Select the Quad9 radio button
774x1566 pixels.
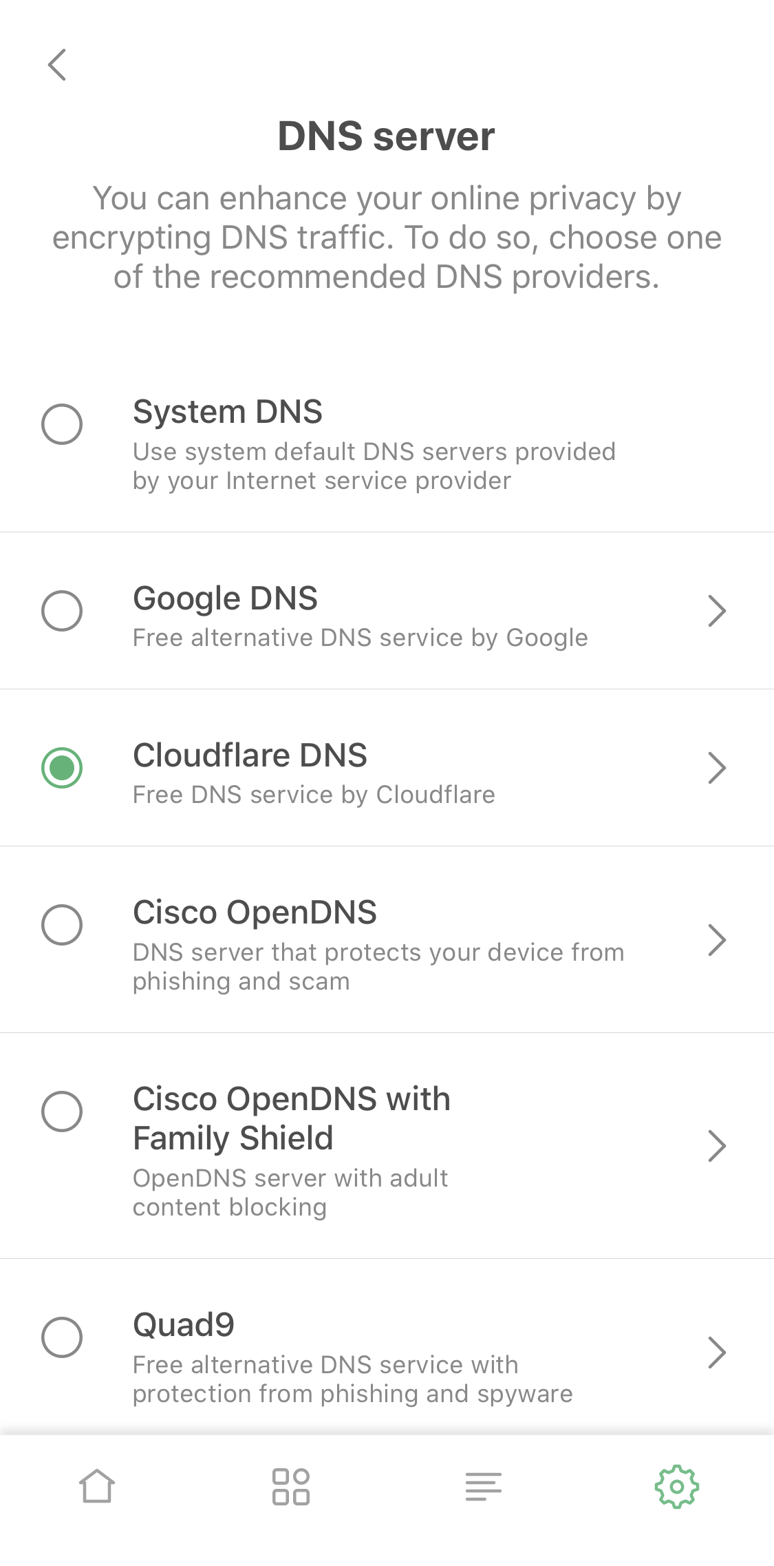click(x=62, y=1337)
